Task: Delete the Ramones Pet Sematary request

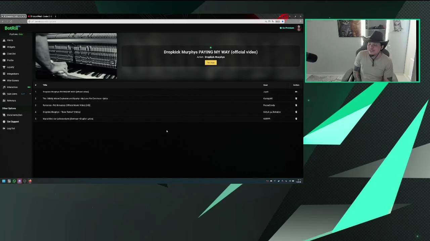Action: 296,105
